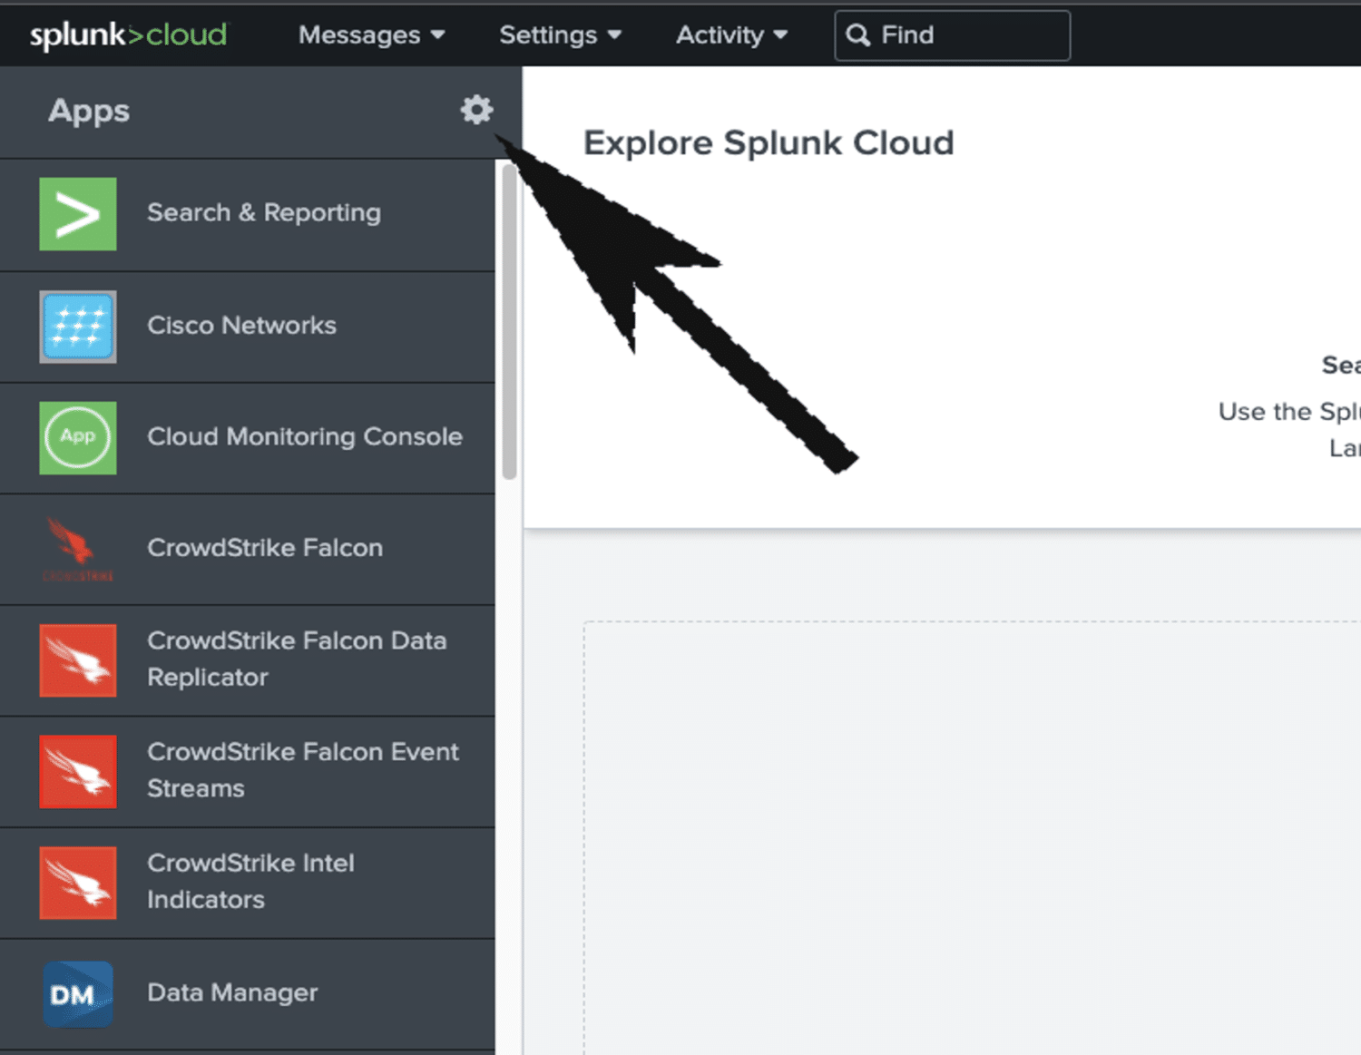Click the CrowdStrike Falcon app name link
The height and width of the screenshot is (1055, 1361).
[264, 547]
